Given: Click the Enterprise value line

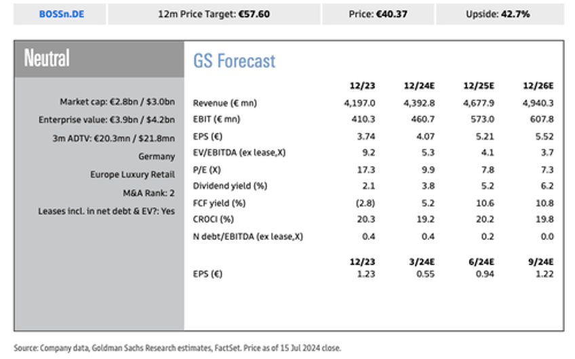Looking at the screenshot, I should point(106,120).
